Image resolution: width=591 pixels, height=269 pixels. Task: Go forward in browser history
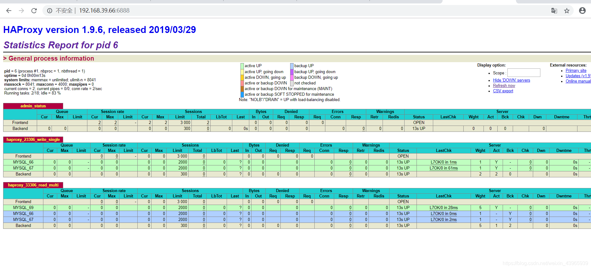click(x=21, y=11)
